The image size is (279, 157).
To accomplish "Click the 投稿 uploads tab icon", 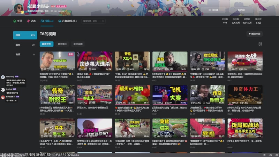I will pyautogui.click(x=42, y=21).
